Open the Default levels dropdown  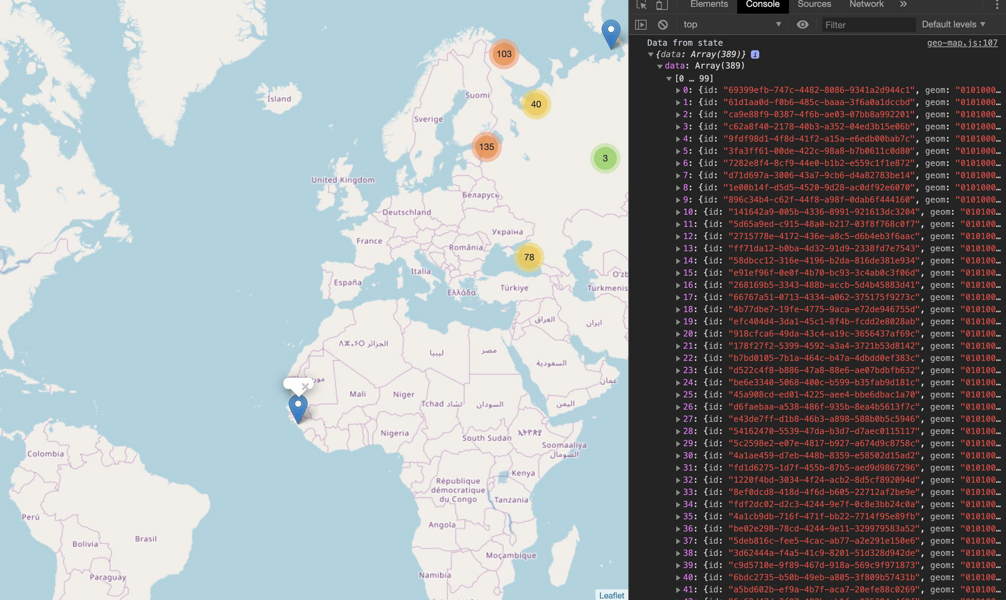pyautogui.click(x=954, y=25)
